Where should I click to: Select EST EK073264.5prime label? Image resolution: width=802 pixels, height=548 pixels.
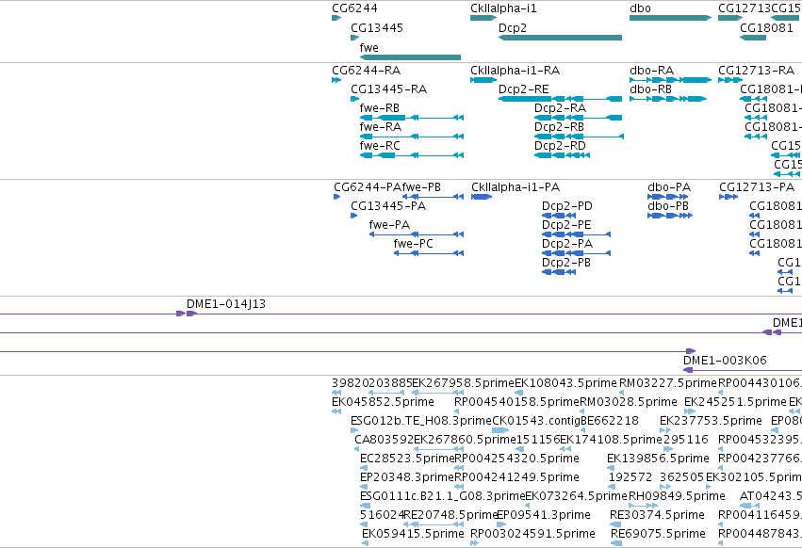pyautogui.click(x=577, y=497)
